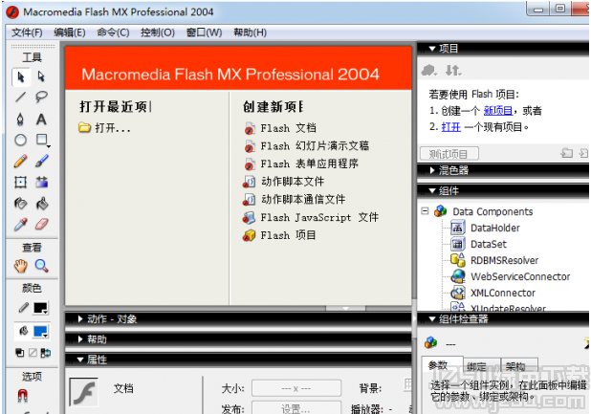The image size is (591, 414).
Task: Open the stroke color black swatch
Action: click(x=41, y=308)
